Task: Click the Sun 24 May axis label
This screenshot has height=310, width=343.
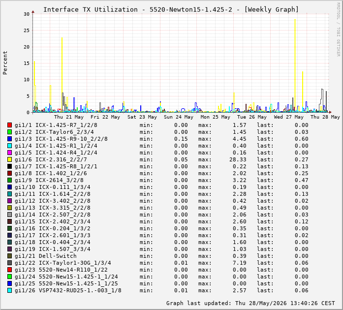Action: click(179, 117)
